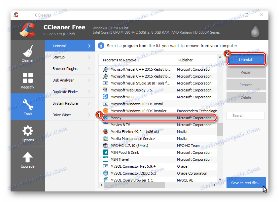Click the MPC-HC program icon
This screenshot has width=279, height=202.
(106, 146)
